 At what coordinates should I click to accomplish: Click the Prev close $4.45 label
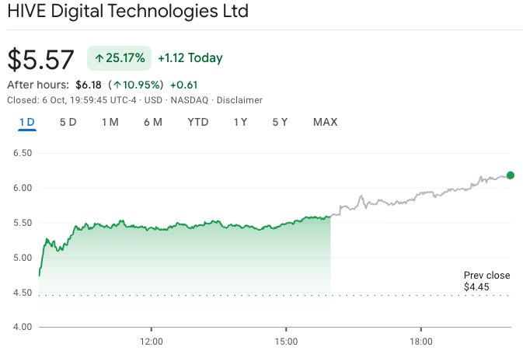tap(486, 281)
